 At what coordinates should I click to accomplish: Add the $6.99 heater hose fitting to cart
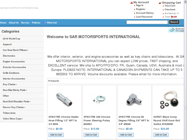56,135
